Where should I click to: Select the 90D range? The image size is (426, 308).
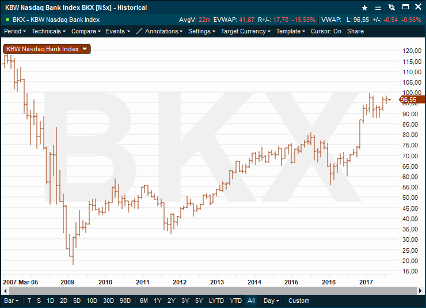(x=125, y=301)
